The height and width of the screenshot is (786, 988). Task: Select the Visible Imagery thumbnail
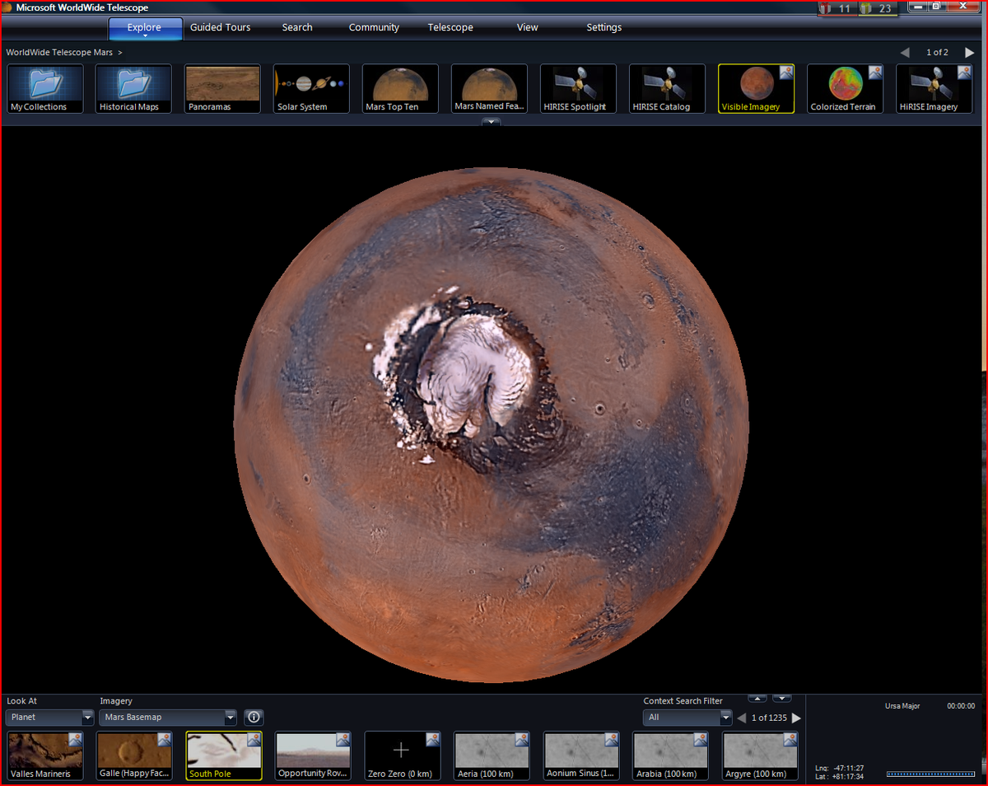coord(755,88)
